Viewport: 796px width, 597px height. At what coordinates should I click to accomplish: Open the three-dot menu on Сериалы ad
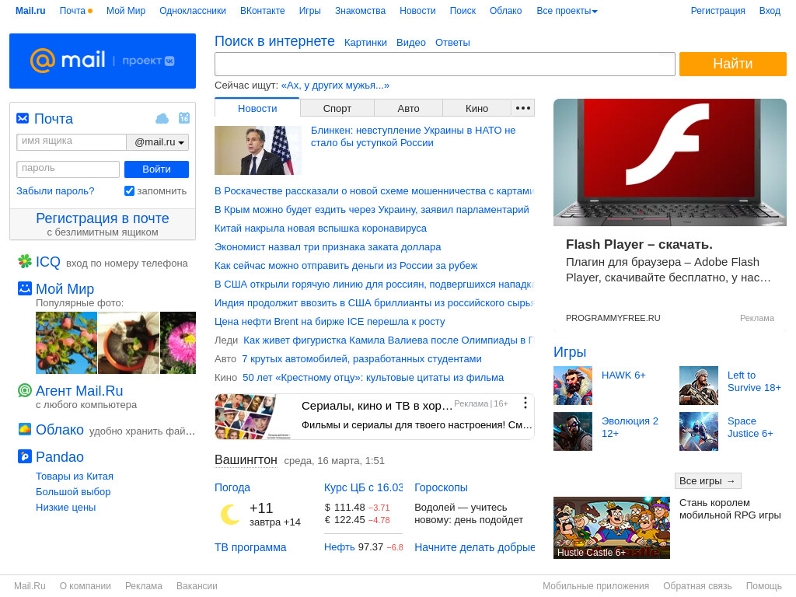[525, 403]
